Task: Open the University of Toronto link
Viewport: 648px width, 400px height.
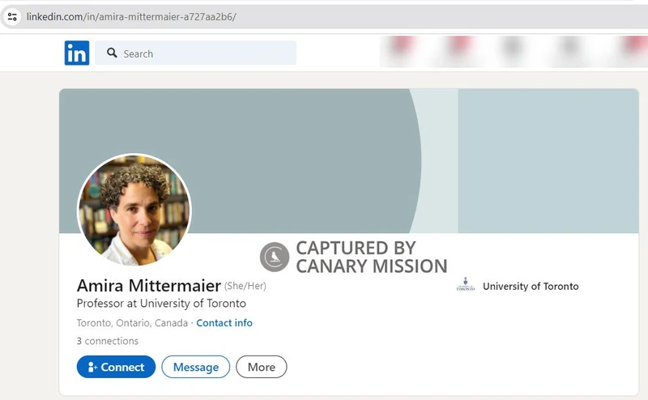Action: pyautogui.click(x=531, y=287)
